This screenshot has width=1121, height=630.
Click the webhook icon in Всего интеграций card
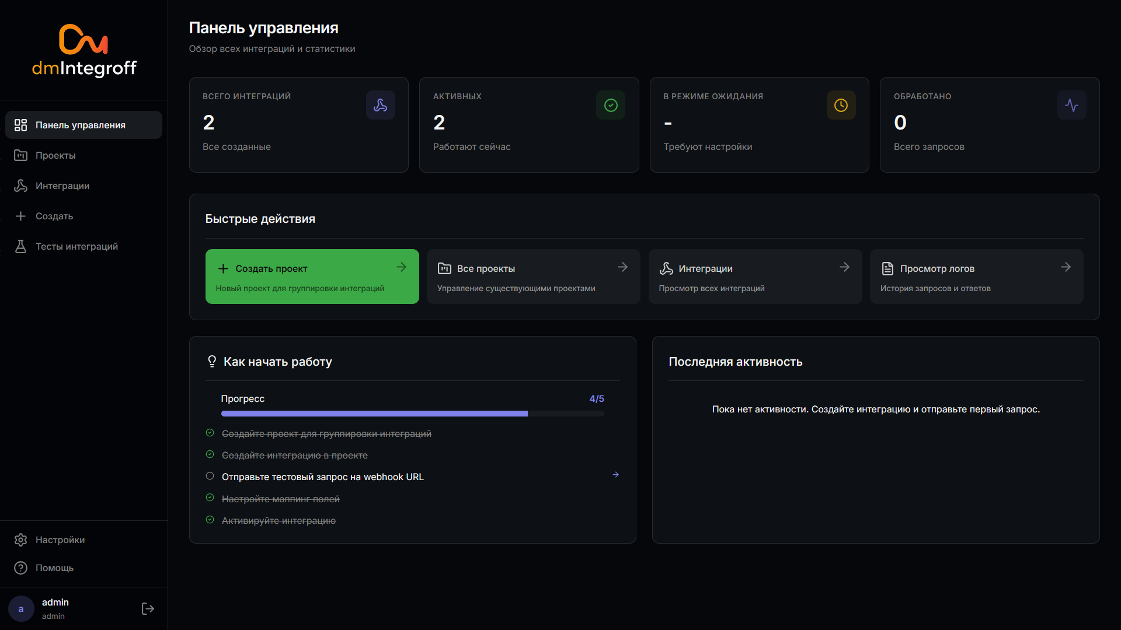coord(380,105)
